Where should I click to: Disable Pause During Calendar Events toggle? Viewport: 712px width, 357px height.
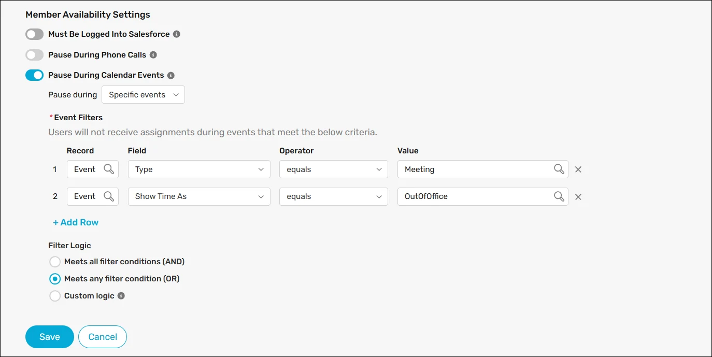coord(35,75)
